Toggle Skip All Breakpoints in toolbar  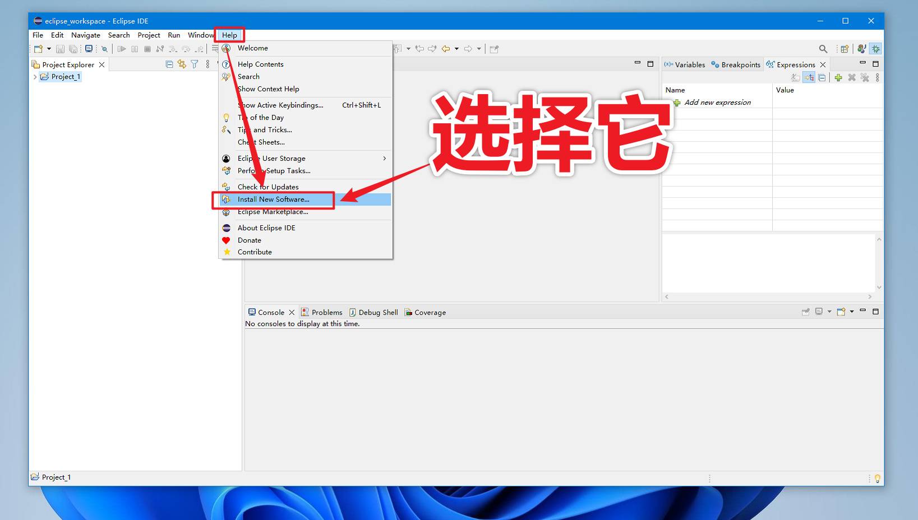click(104, 49)
